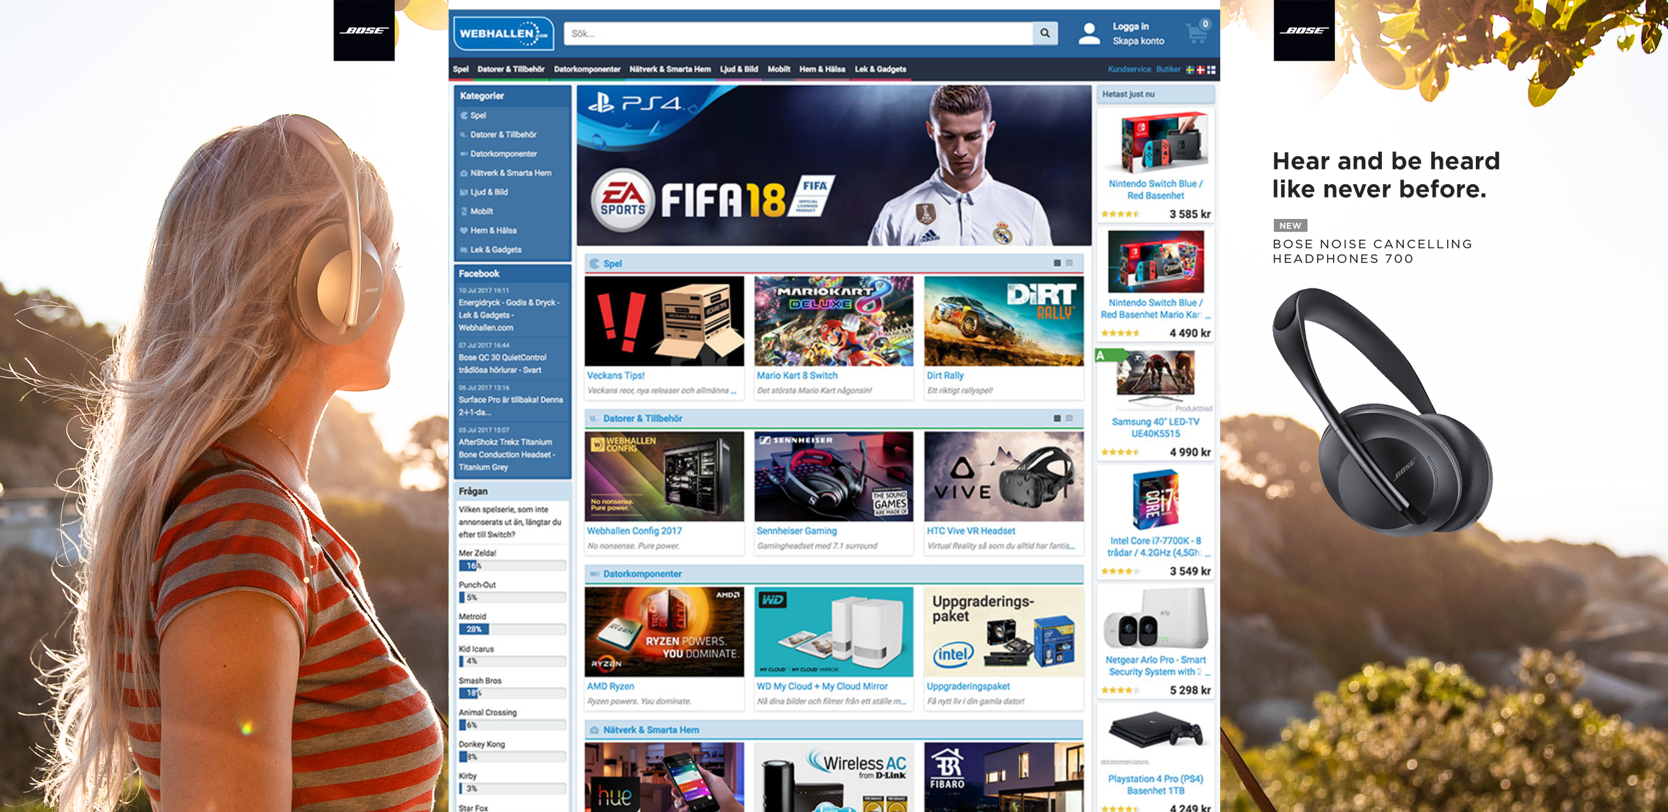Open Spel in top navigation bar
Image resolution: width=1668 pixels, height=812 pixels.
click(x=460, y=69)
